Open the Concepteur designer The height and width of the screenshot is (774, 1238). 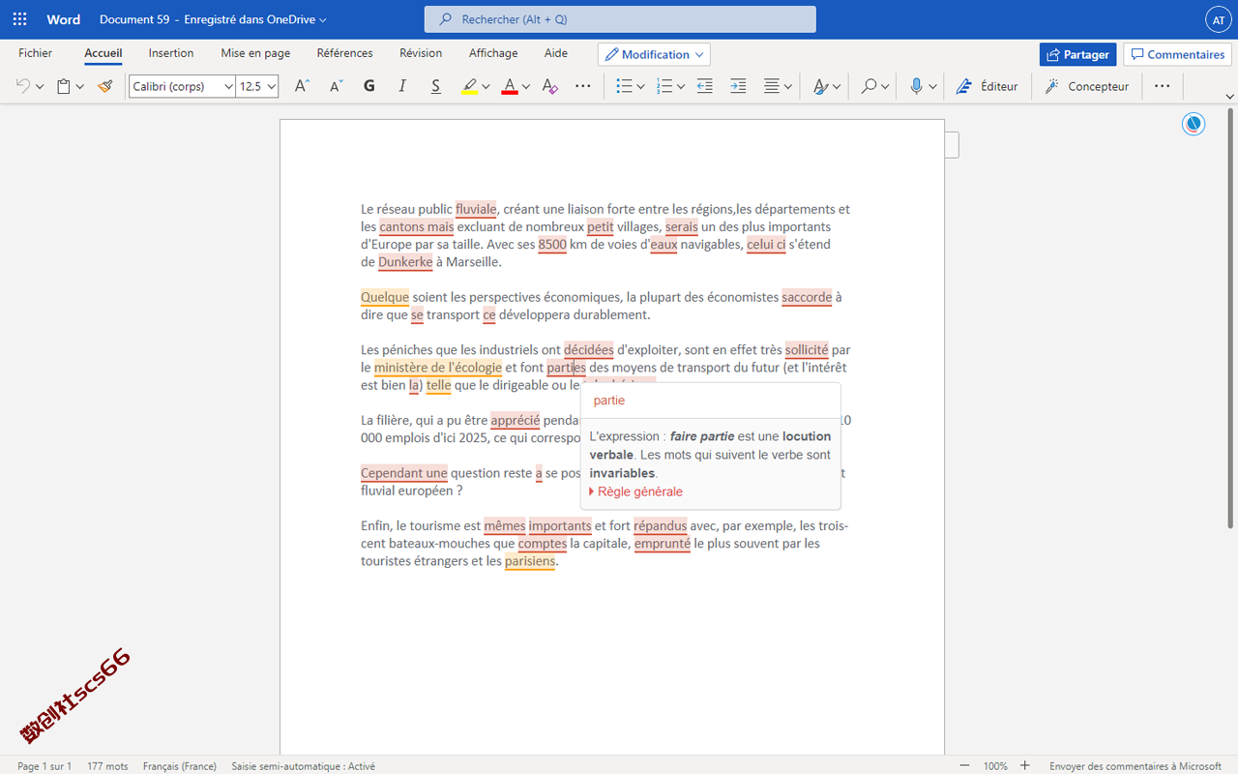pos(1087,86)
